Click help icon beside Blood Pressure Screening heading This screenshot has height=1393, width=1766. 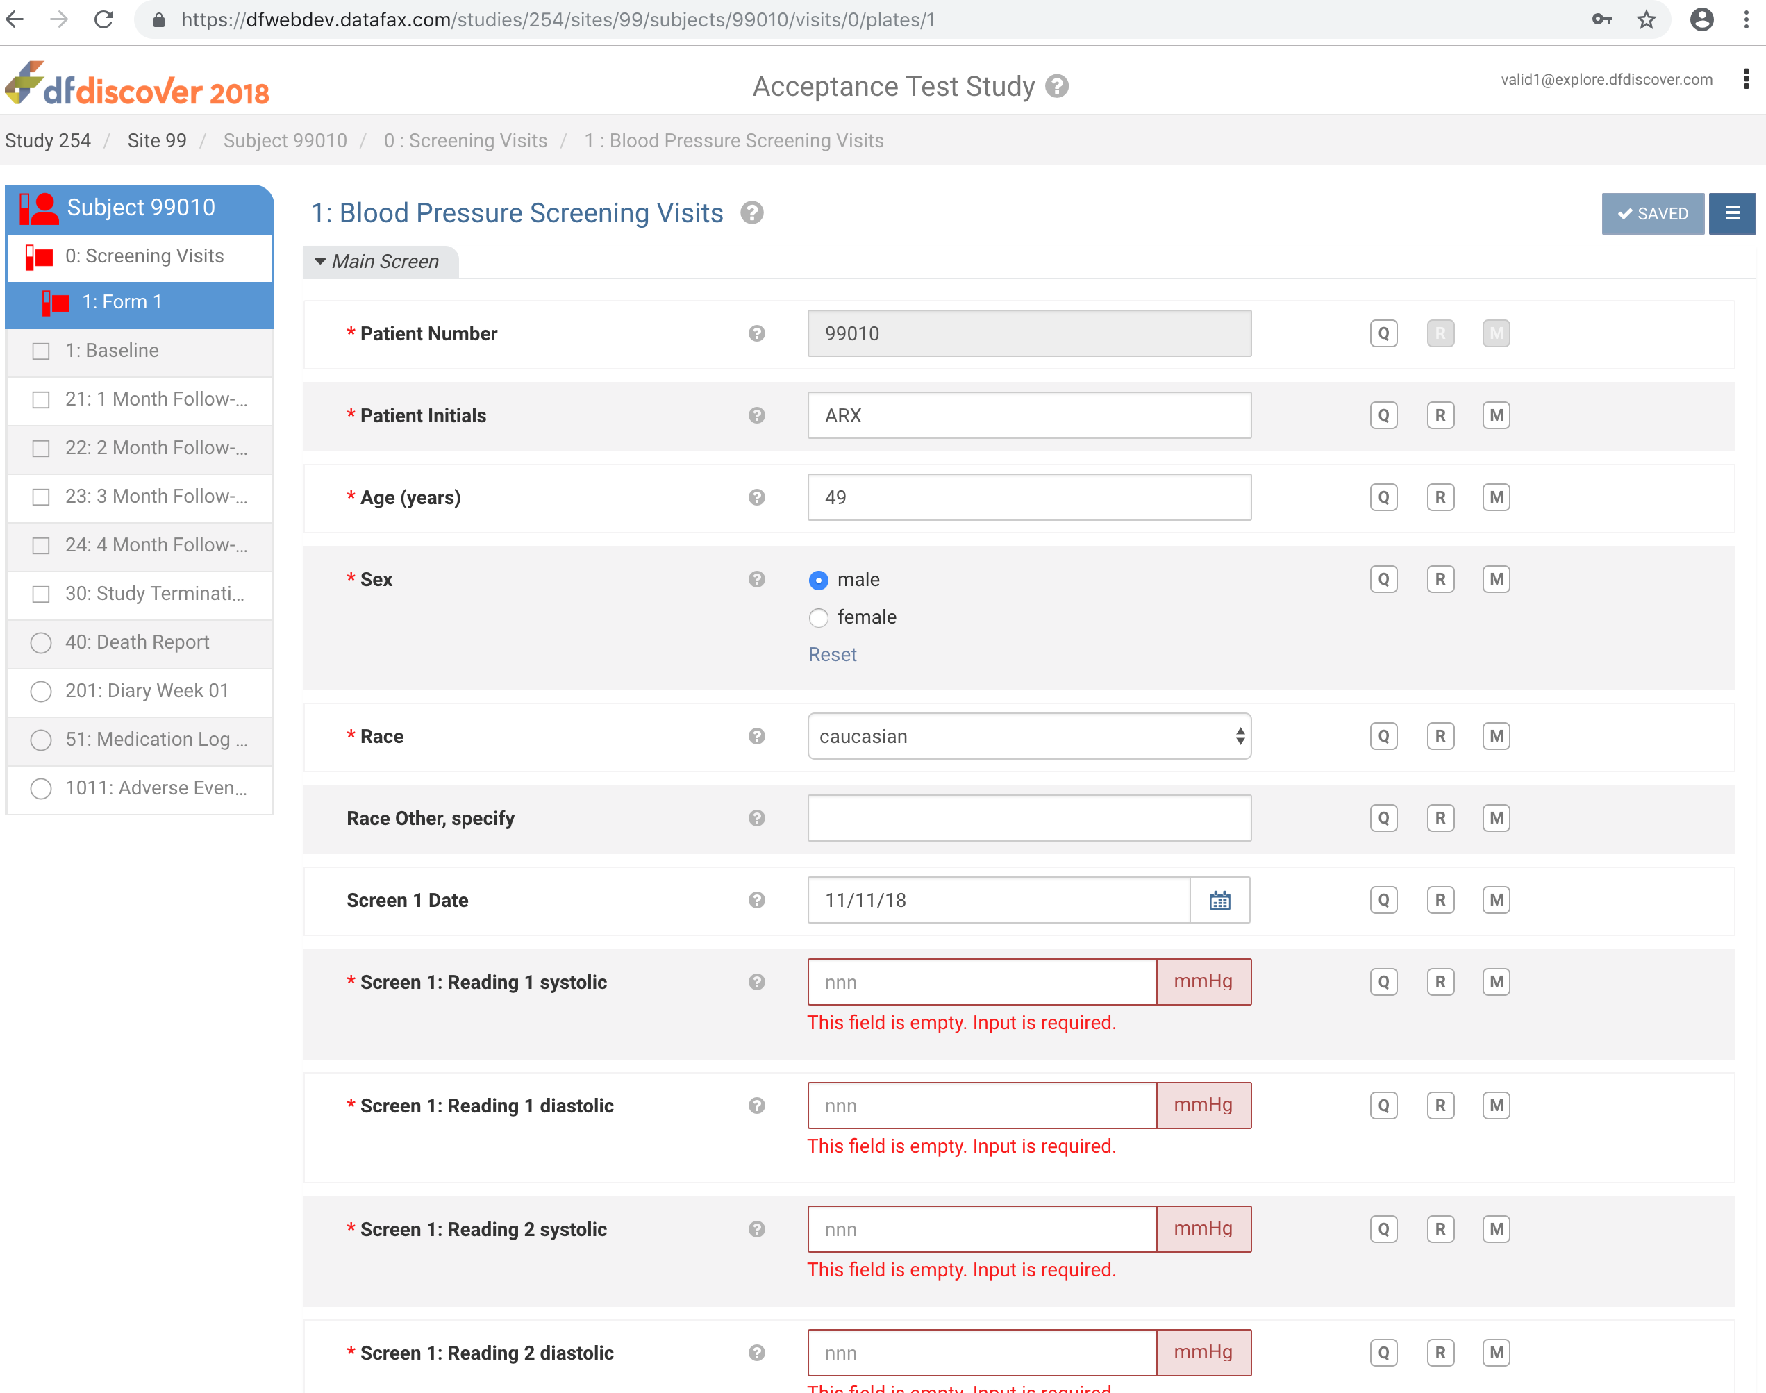click(751, 214)
